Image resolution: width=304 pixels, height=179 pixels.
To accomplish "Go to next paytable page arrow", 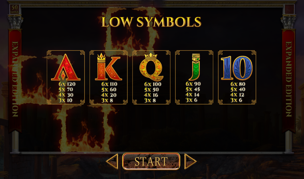I will coord(191,161).
